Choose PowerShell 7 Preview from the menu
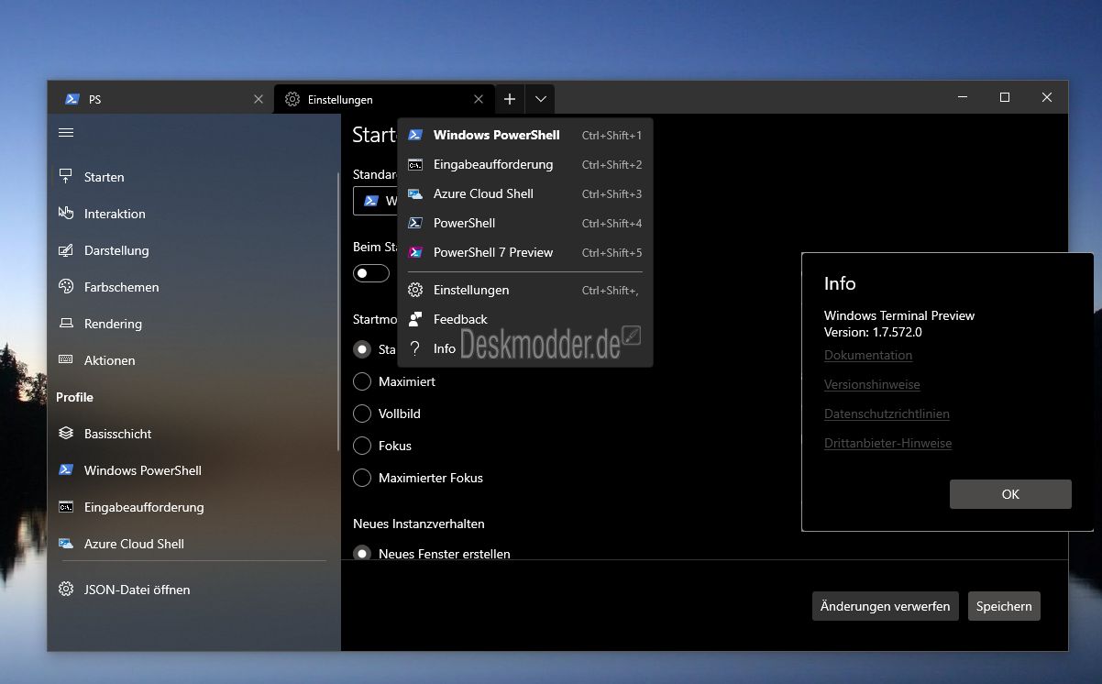Image resolution: width=1102 pixels, height=684 pixels. (x=524, y=252)
